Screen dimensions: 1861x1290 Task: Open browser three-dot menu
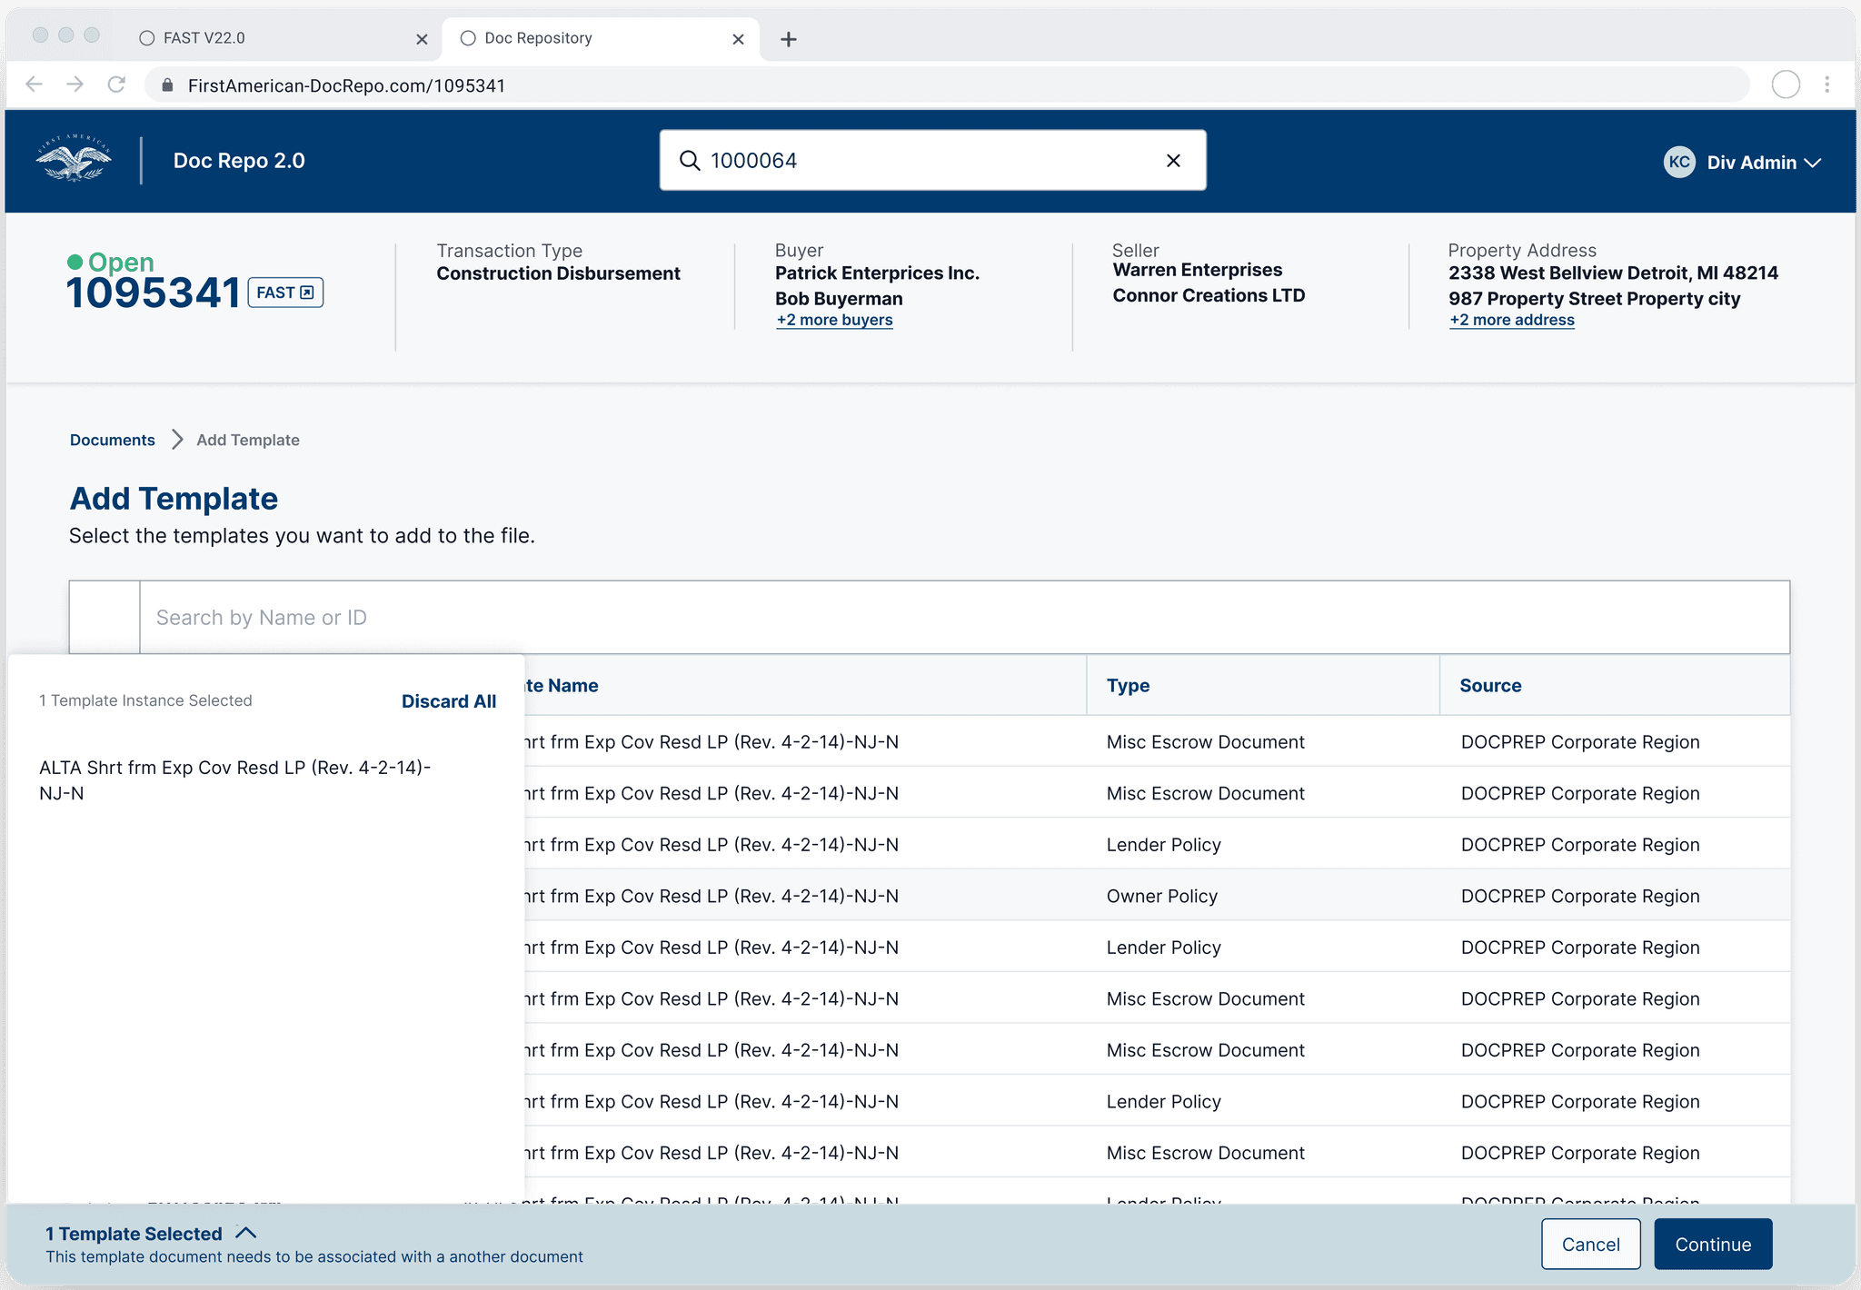1827,84
